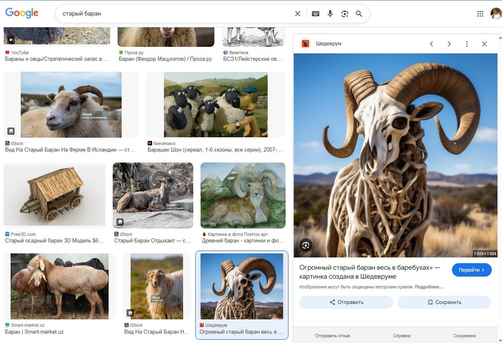
Task: Start voice search with the microphone icon
Action: pyautogui.click(x=330, y=14)
